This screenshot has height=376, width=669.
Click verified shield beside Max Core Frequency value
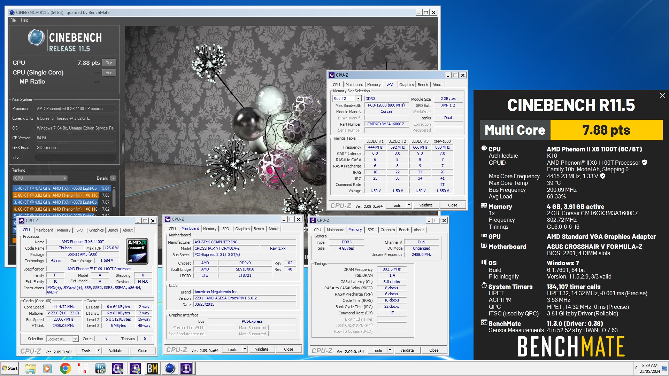[x=602, y=176]
